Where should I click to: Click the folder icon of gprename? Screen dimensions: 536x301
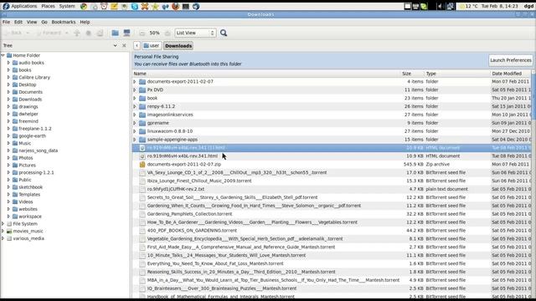point(142,123)
